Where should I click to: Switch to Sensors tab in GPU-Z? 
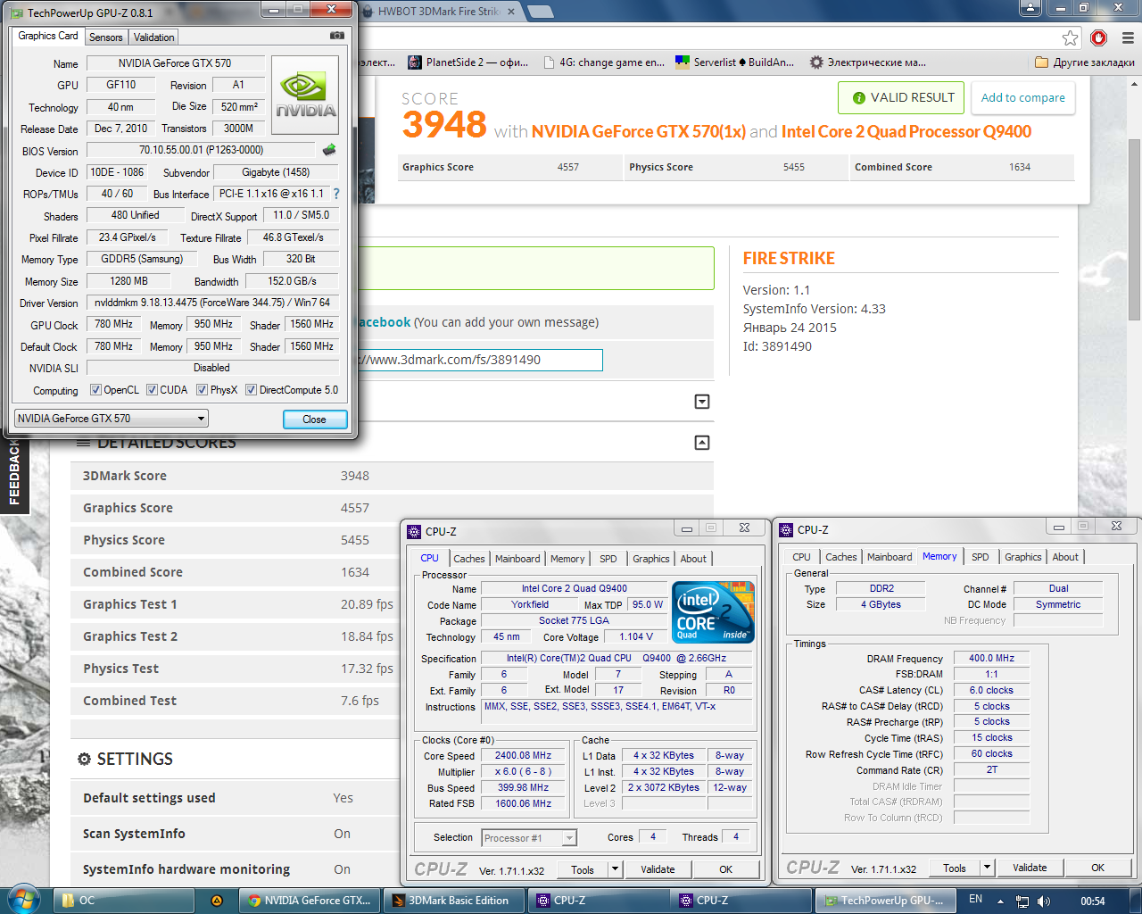(106, 37)
